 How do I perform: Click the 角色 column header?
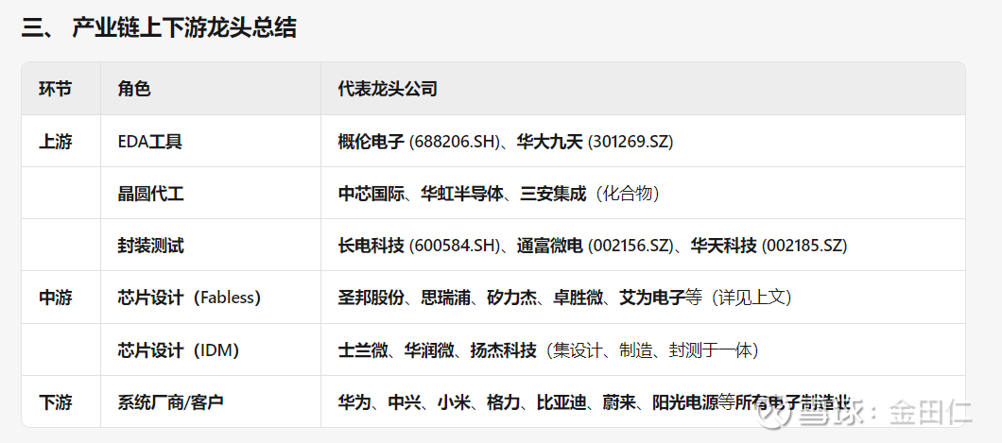pos(134,89)
